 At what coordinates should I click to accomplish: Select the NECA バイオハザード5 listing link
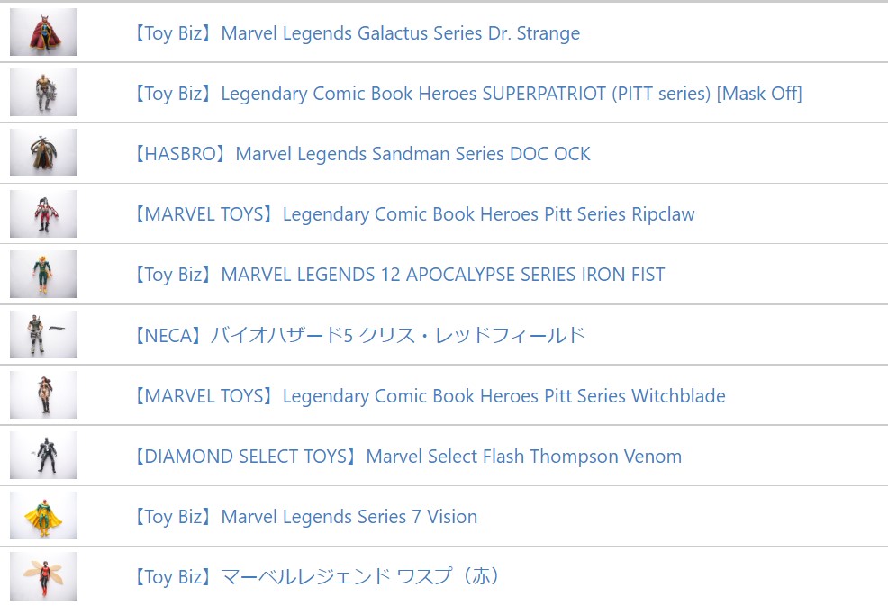pyautogui.click(x=359, y=335)
